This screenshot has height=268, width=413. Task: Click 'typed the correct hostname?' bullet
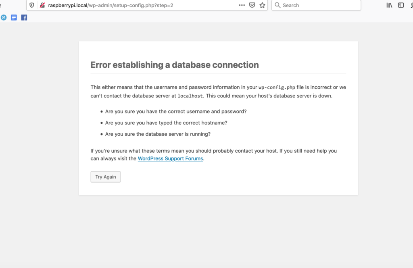coord(166,123)
